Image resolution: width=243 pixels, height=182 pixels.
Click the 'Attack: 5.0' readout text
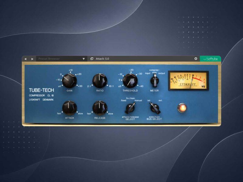102,59
